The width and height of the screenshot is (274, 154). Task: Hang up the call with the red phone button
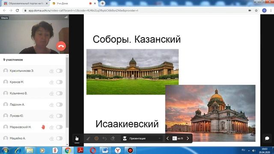pos(61,46)
